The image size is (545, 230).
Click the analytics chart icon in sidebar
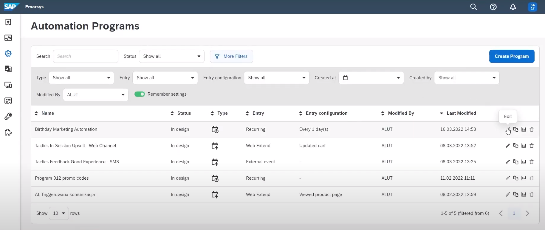point(8,38)
